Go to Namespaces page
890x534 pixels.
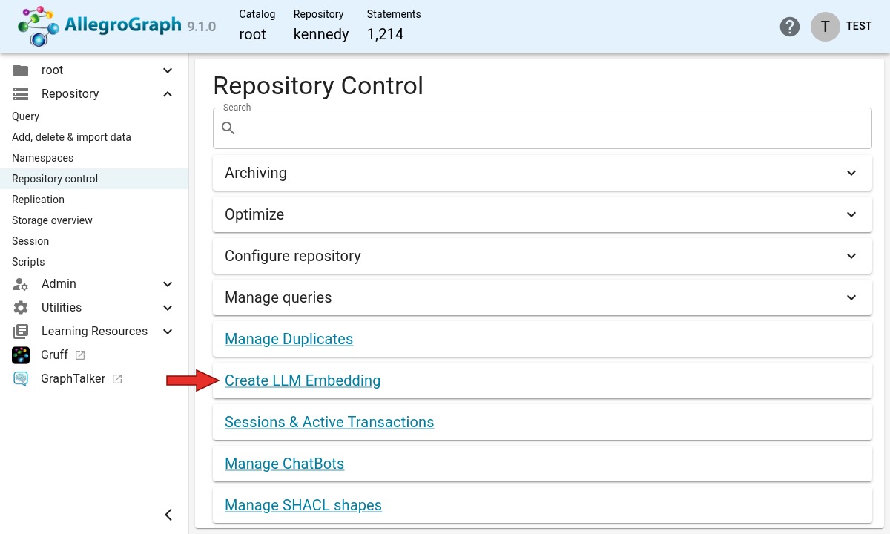pos(42,158)
